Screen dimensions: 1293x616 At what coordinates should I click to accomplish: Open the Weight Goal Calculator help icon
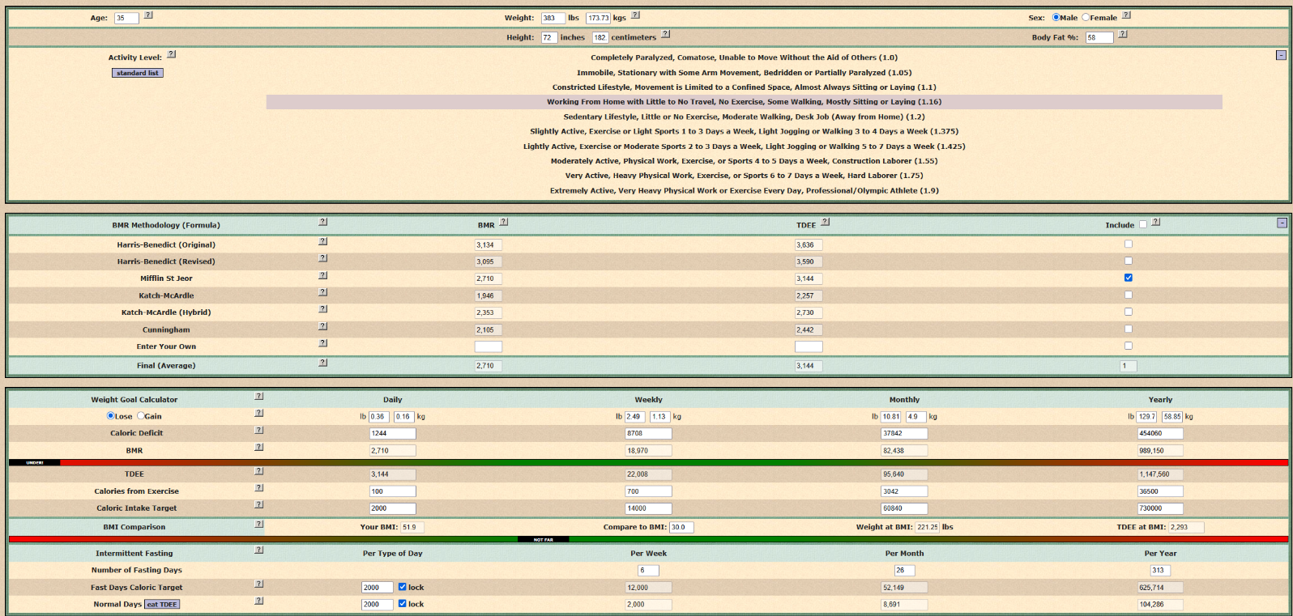258,397
